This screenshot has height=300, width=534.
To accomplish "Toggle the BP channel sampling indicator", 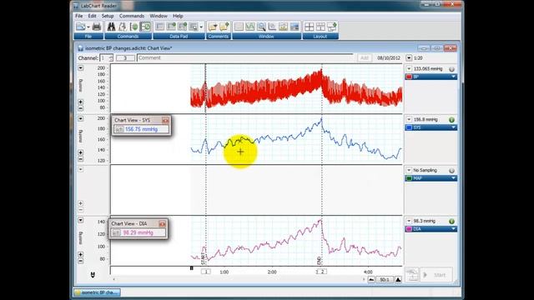I will 451,69.
